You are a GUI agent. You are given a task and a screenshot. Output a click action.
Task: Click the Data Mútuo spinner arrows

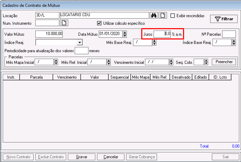point(125,34)
